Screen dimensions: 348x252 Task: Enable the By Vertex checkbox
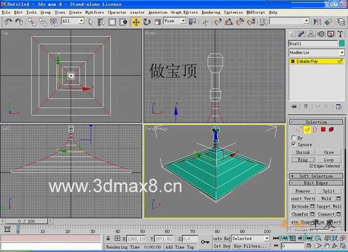(294, 138)
